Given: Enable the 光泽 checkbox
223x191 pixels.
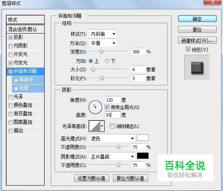Looking at the screenshot, I should (x=10, y=97).
